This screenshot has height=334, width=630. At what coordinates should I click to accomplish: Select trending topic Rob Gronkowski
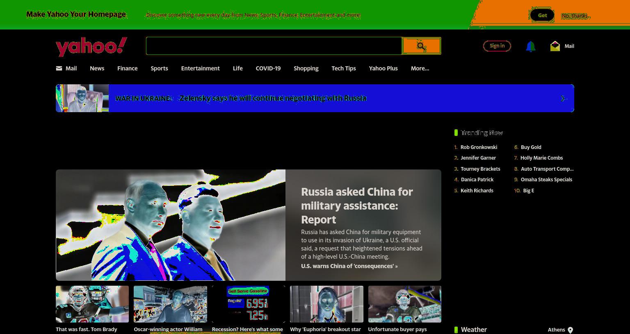pos(479,147)
